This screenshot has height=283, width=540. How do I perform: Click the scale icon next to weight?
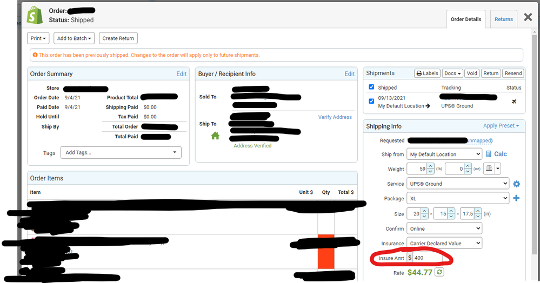(489, 169)
